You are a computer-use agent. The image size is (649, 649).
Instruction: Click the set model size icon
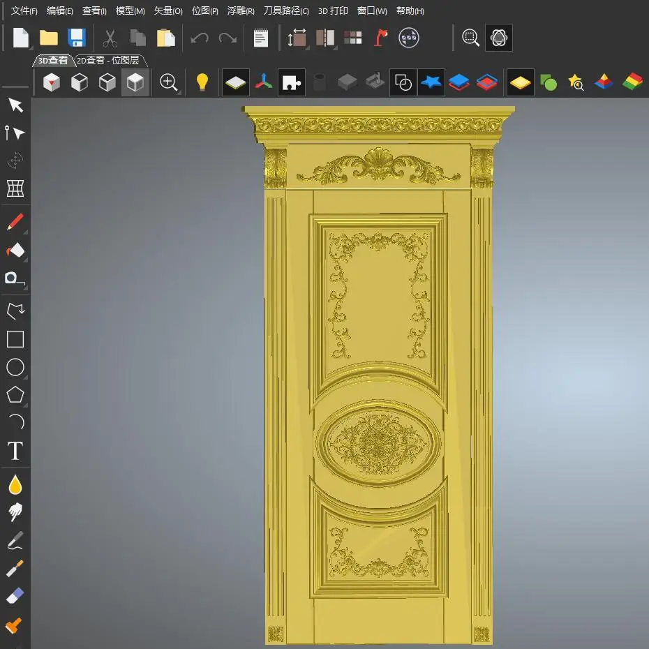click(x=297, y=38)
